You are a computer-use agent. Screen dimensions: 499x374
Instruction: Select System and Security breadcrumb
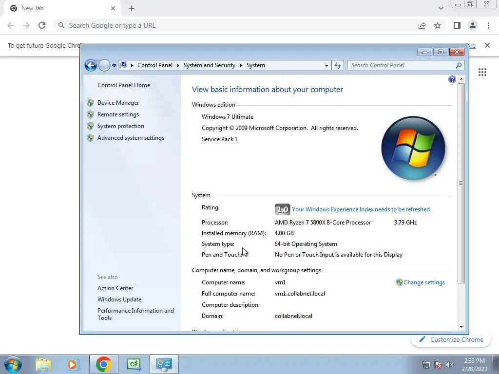click(210, 65)
